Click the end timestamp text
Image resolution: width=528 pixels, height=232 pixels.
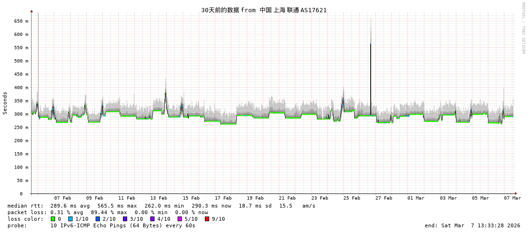[x=472, y=225]
